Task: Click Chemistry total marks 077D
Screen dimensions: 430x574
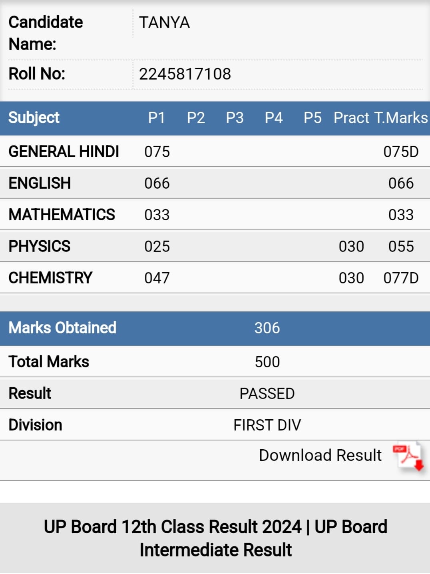Action: 401,278
